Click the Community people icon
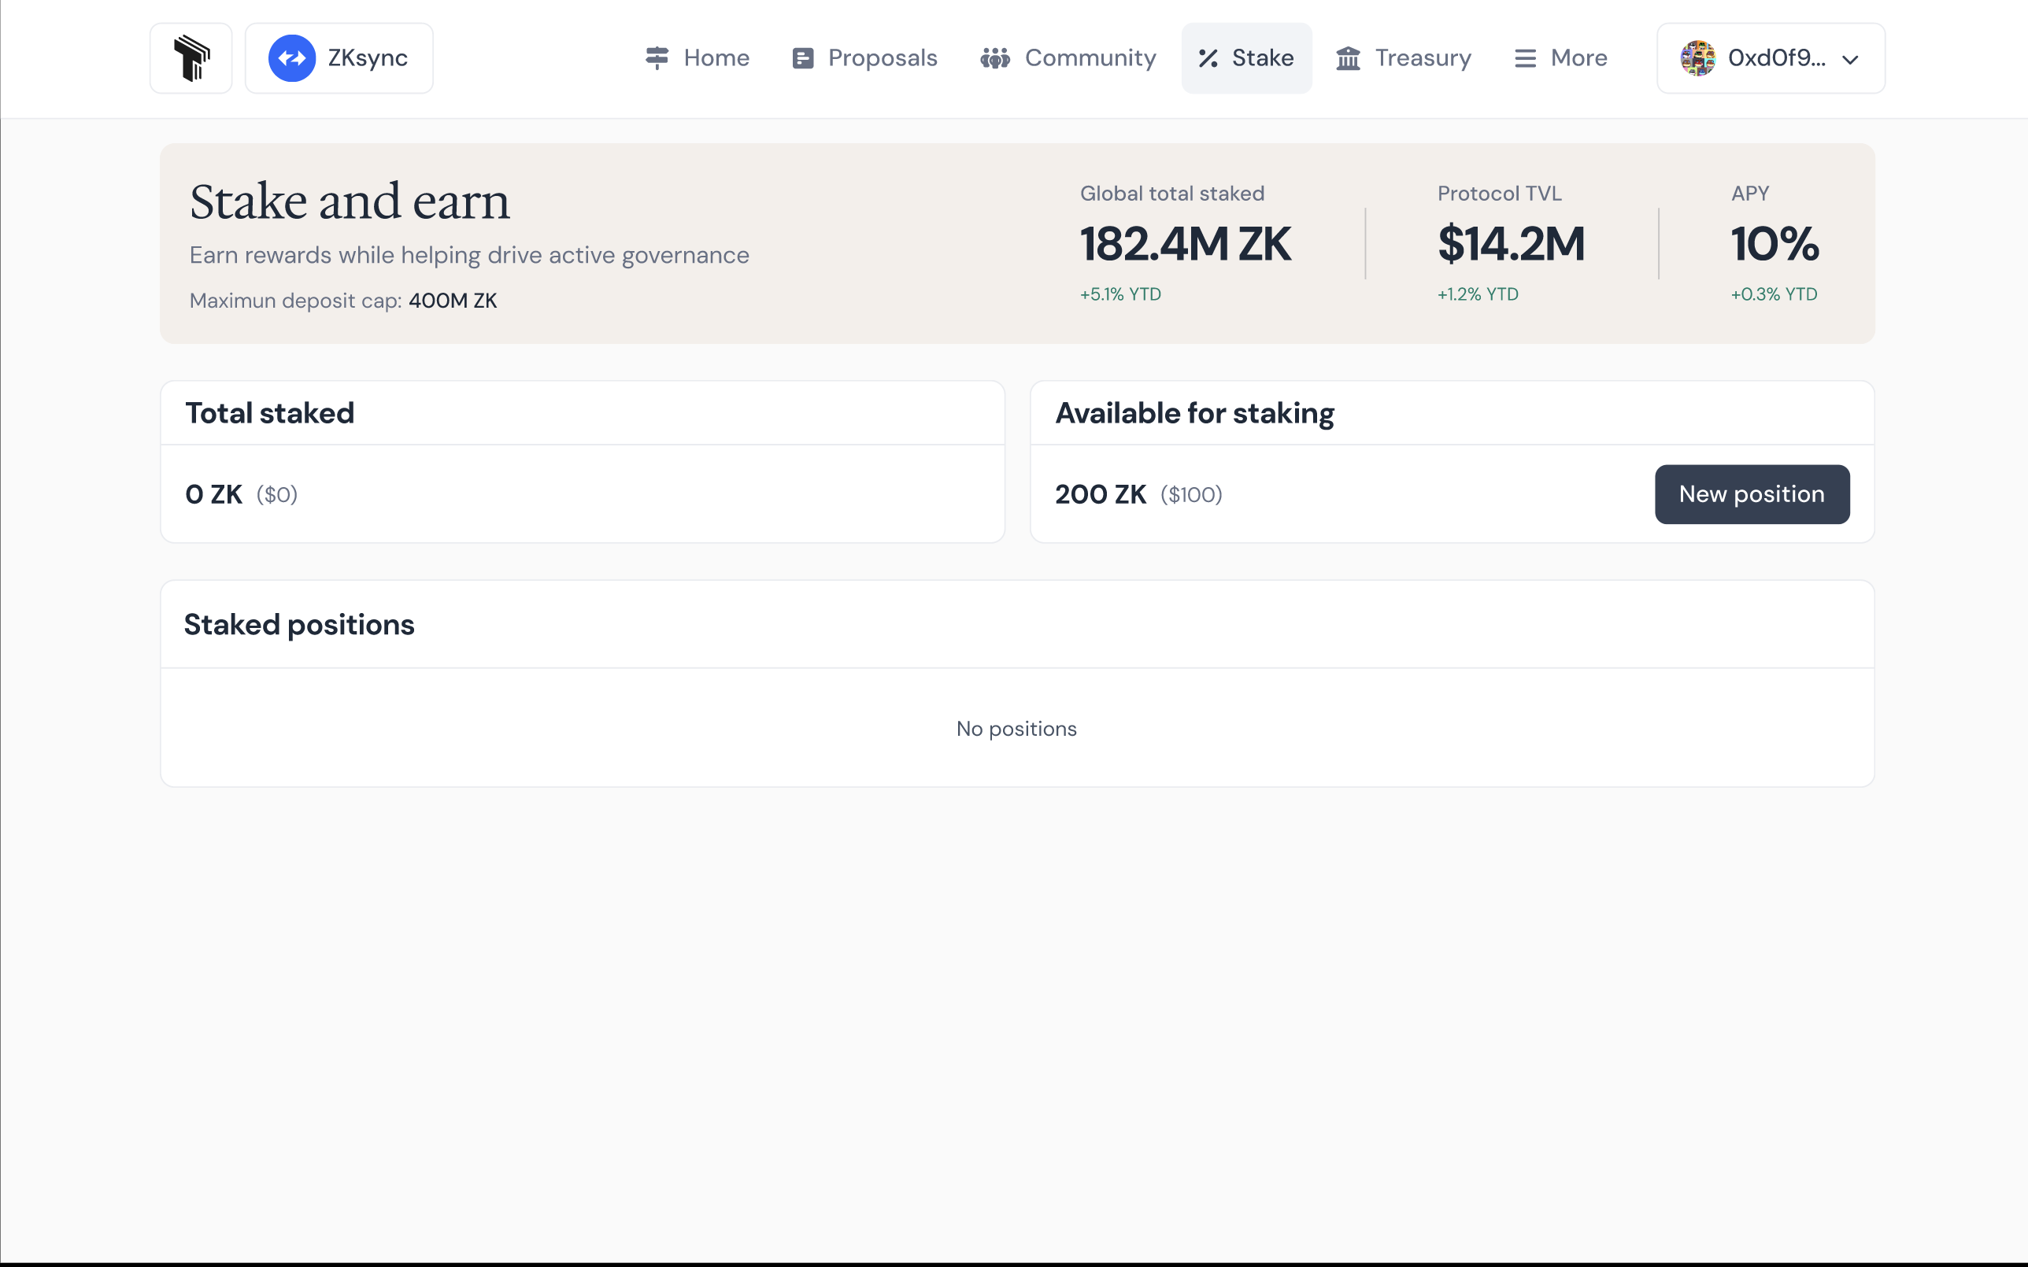The image size is (2028, 1267). click(995, 57)
